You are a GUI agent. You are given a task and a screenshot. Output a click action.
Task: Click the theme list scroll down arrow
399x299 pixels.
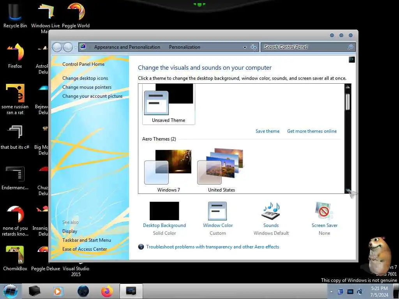348,190
